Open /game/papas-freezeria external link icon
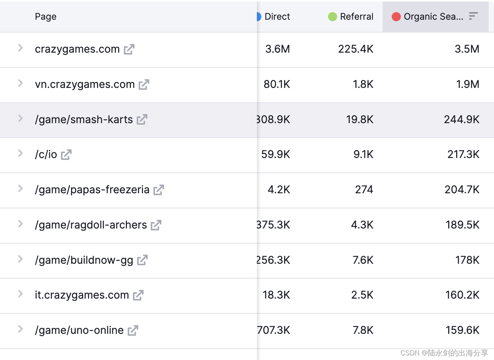This screenshot has height=360, width=494. [x=159, y=190]
